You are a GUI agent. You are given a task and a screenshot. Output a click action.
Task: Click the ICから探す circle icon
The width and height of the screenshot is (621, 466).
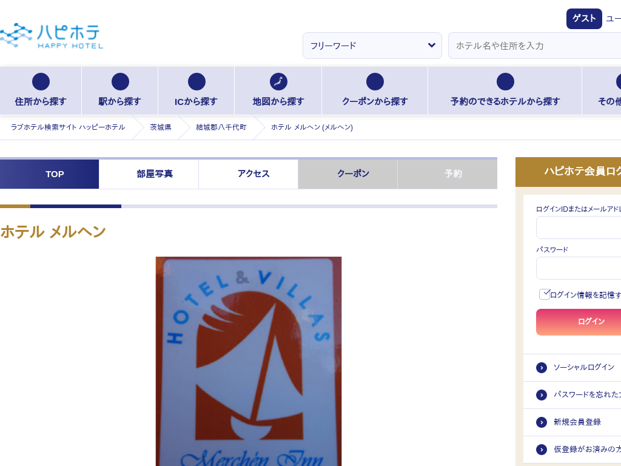[196, 82]
